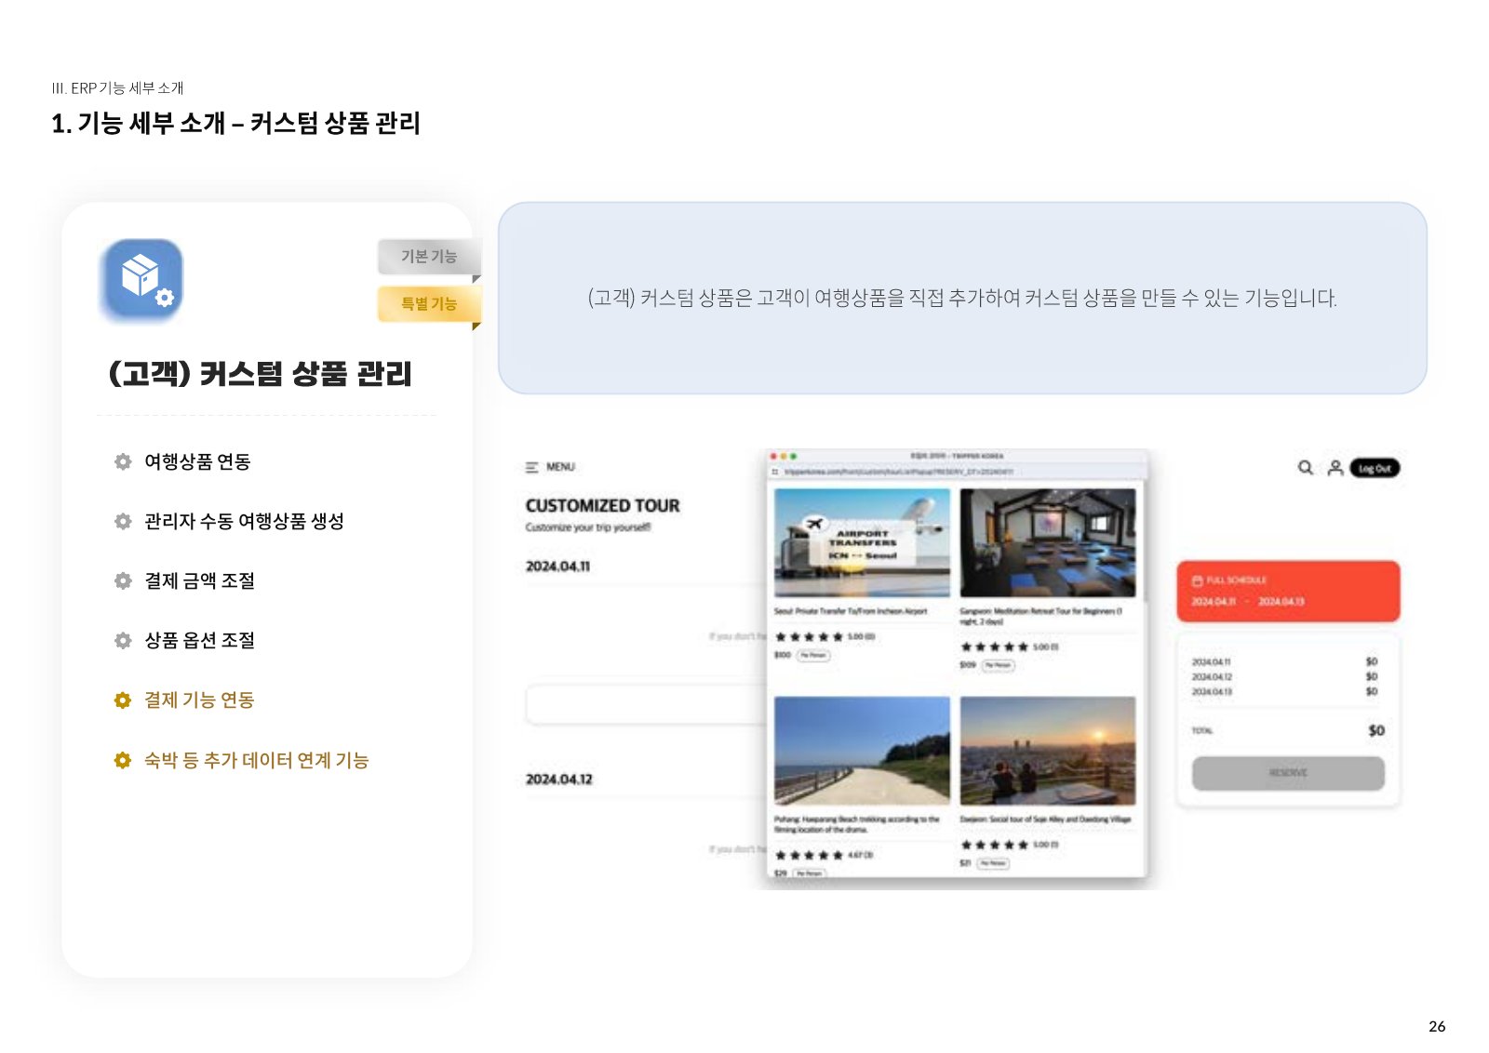The width and height of the screenshot is (1489, 1053).
Task: Click the gear icon beside 관리자 수동 여행상품 생성
Action: (x=123, y=521)
